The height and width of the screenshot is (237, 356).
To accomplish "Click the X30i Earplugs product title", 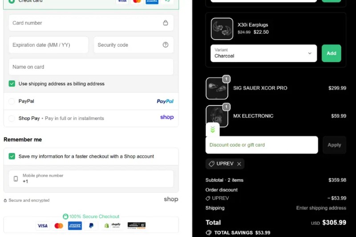I will (x=253, y=25).
